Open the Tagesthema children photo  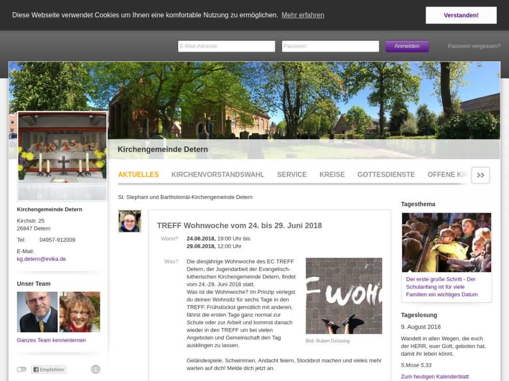point(446,242)
